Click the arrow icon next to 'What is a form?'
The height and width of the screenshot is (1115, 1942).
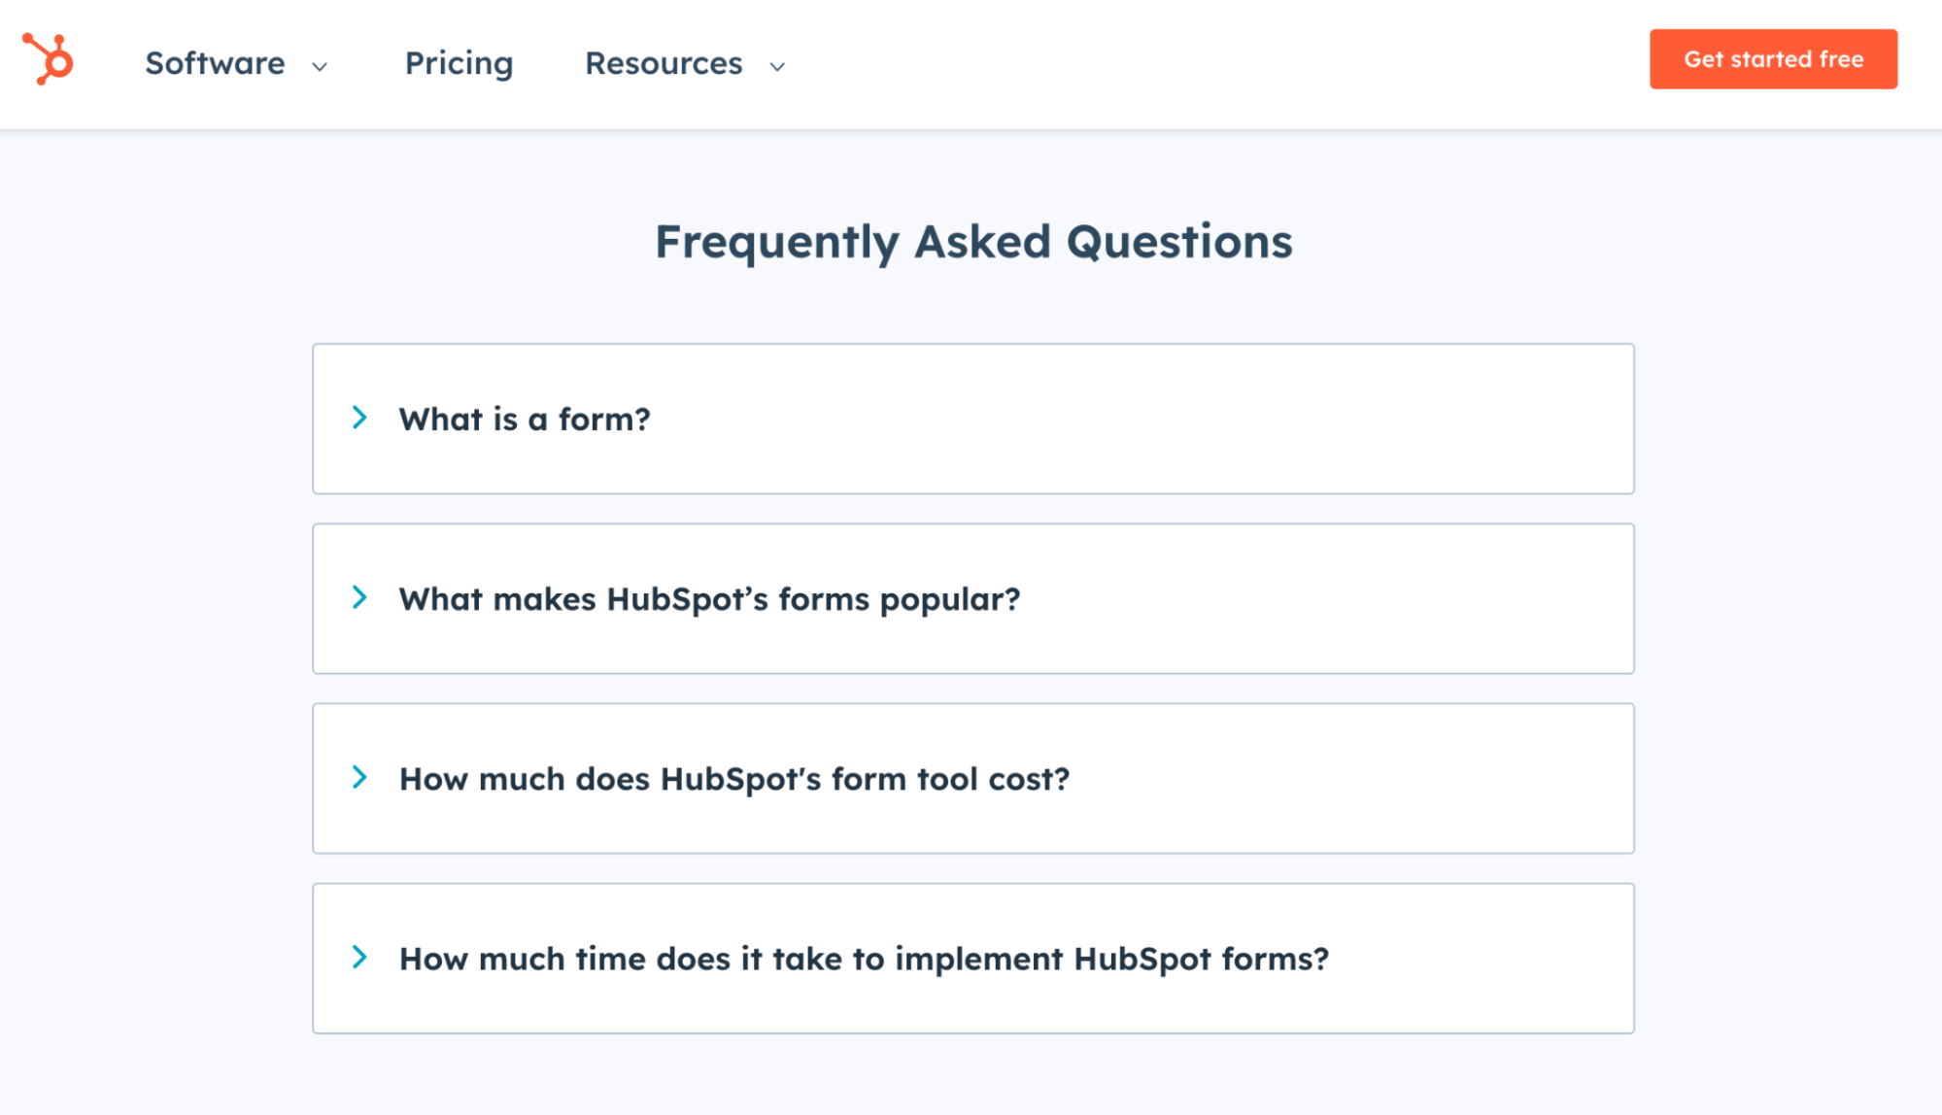click(x=359, y=418)
